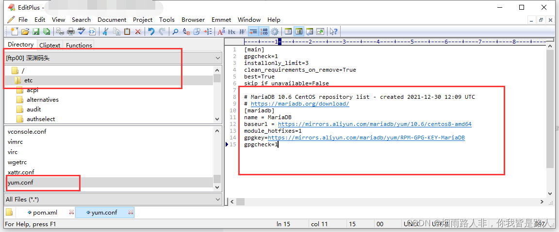Click the editor horizontal scrollbar right arrow
This screenshot has height=232, width=559.
[542, 202]
